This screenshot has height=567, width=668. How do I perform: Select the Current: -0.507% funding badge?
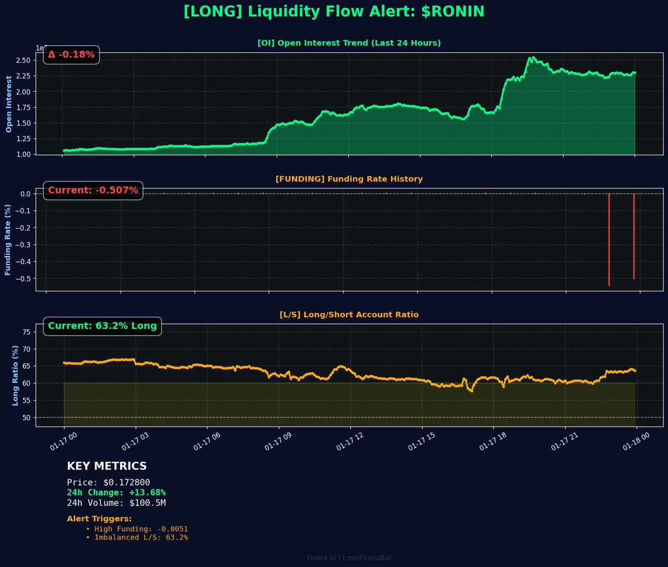[93, 190]
